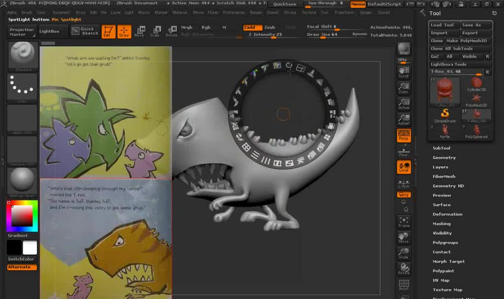Toggle L.Sym local symmetry
This screenshot has width=504, height=299.
tap(404, 184)
